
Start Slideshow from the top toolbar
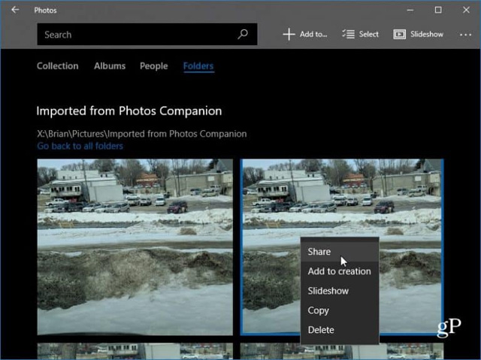click(418, 35)
